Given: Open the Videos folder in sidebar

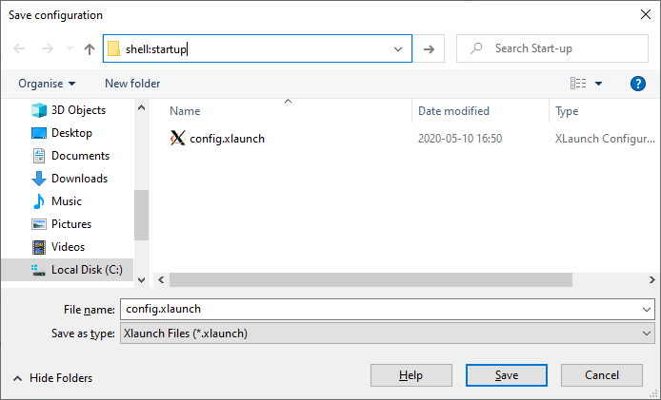Looking at the screenshot, I should pyautogui.click(x=68, y=247).
